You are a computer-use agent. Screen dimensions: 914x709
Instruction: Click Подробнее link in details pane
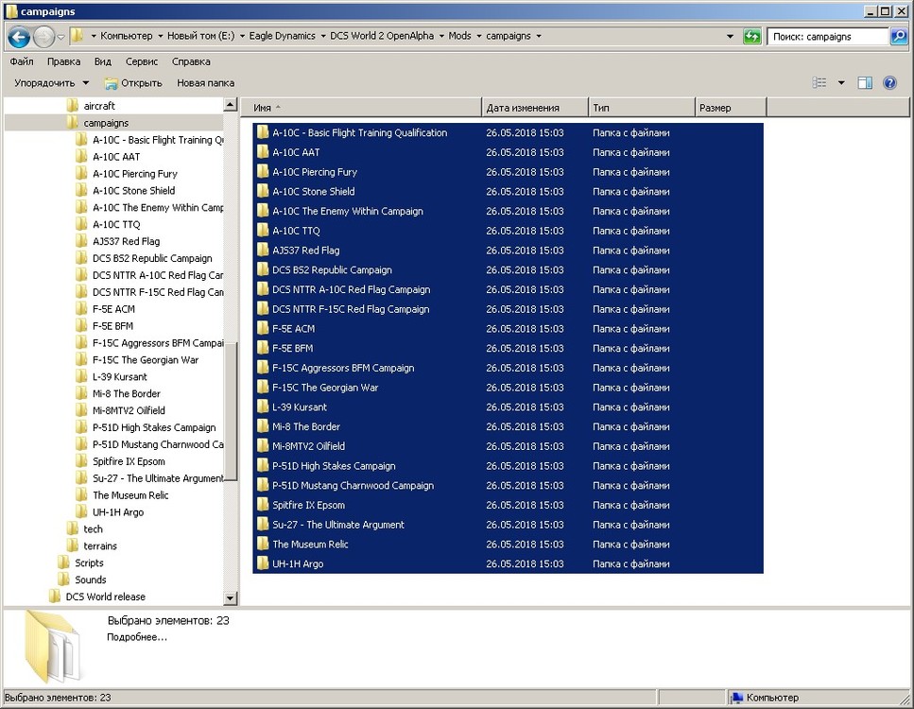tap(137, 637)
